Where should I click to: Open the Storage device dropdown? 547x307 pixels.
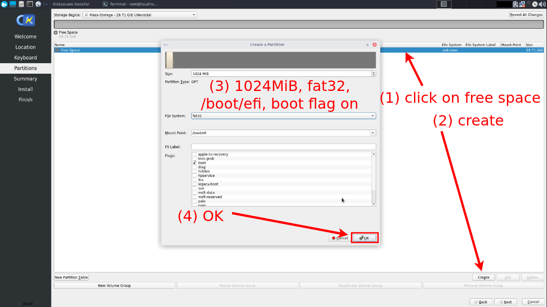(x=139, y=15)
